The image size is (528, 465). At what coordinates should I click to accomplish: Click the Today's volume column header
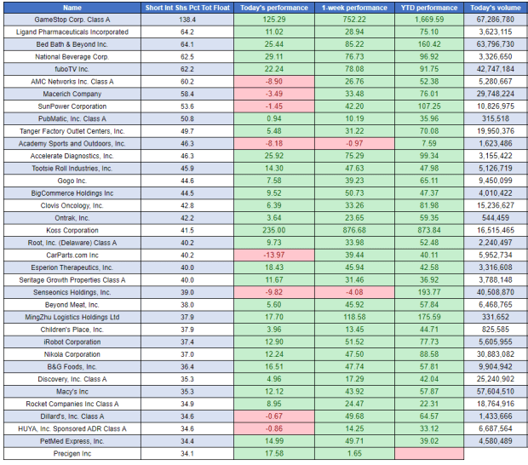pyautogui.click(x=496, y=8)
